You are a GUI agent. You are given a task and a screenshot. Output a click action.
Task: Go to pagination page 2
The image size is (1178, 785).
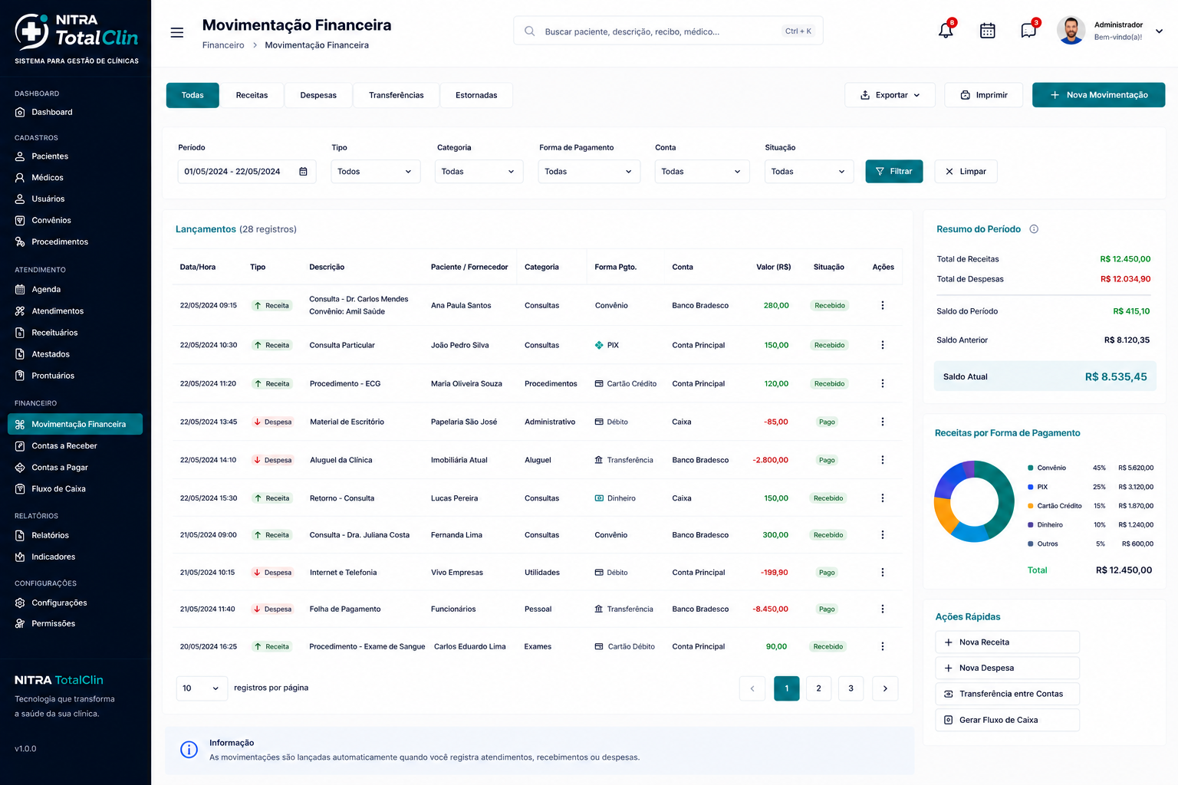tap(818, 688)
